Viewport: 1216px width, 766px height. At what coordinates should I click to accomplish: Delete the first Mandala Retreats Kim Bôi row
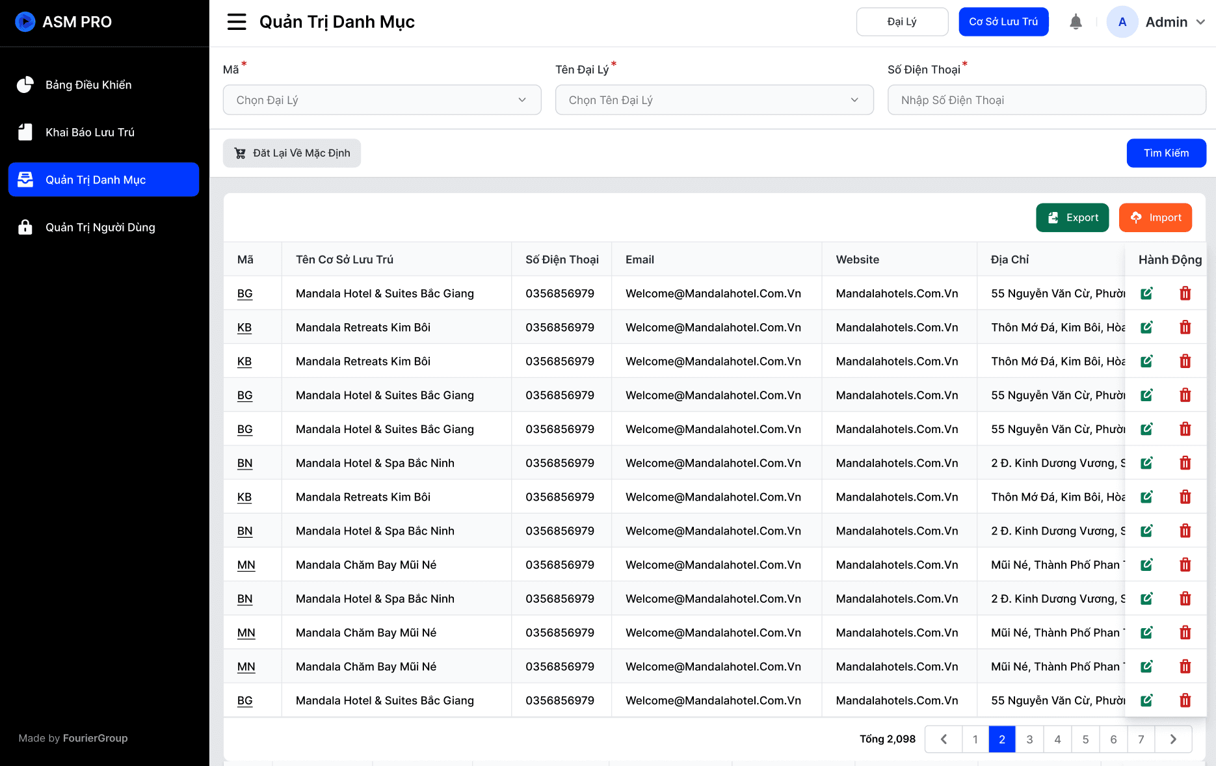tap(1185, 328)
